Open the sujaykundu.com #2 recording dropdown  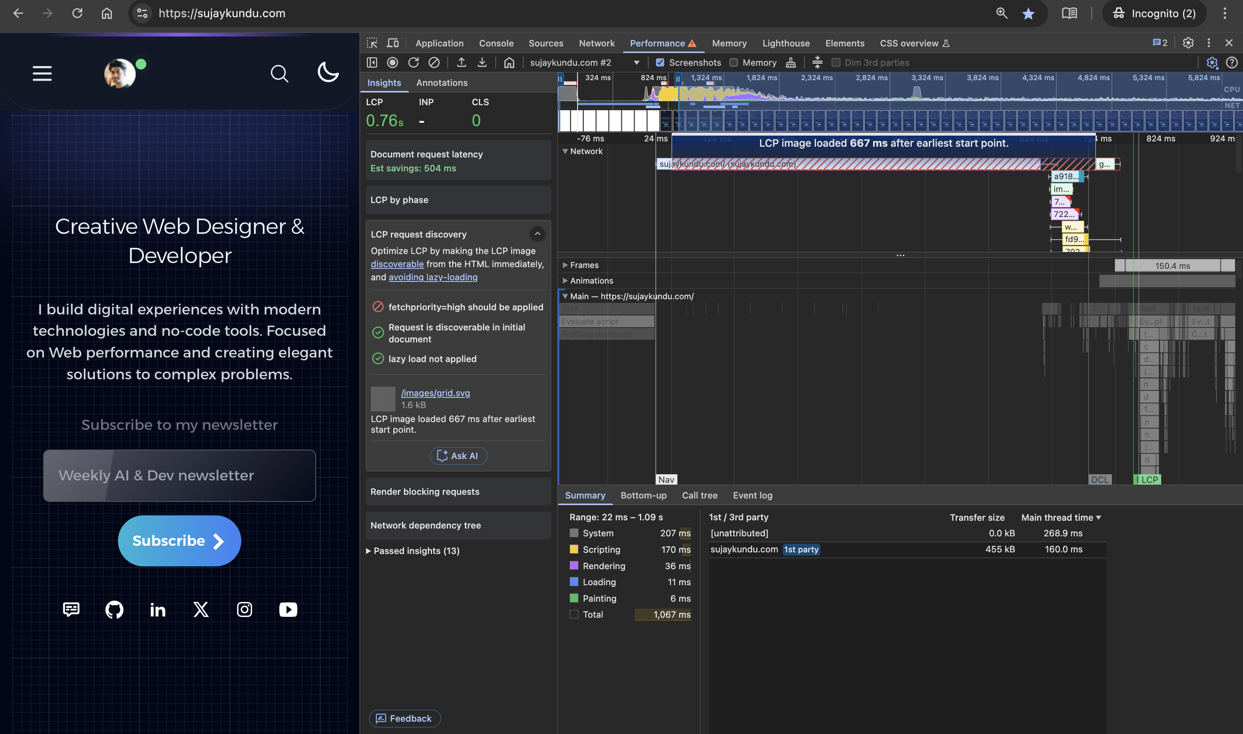click(585, 62)
